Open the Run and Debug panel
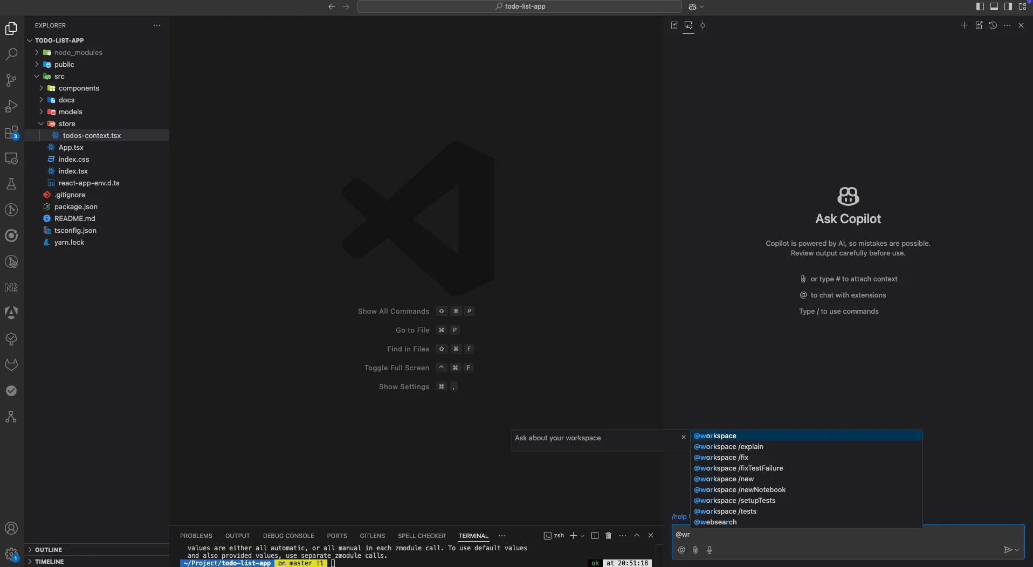The height and width of the screenshot is (567, 1033). coord(11,107)
